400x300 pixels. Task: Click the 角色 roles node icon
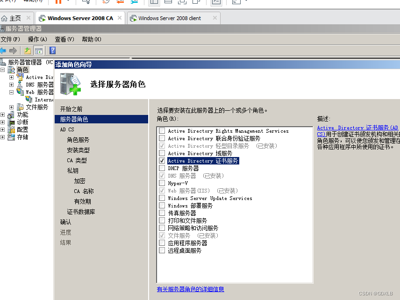pos(11,70)
